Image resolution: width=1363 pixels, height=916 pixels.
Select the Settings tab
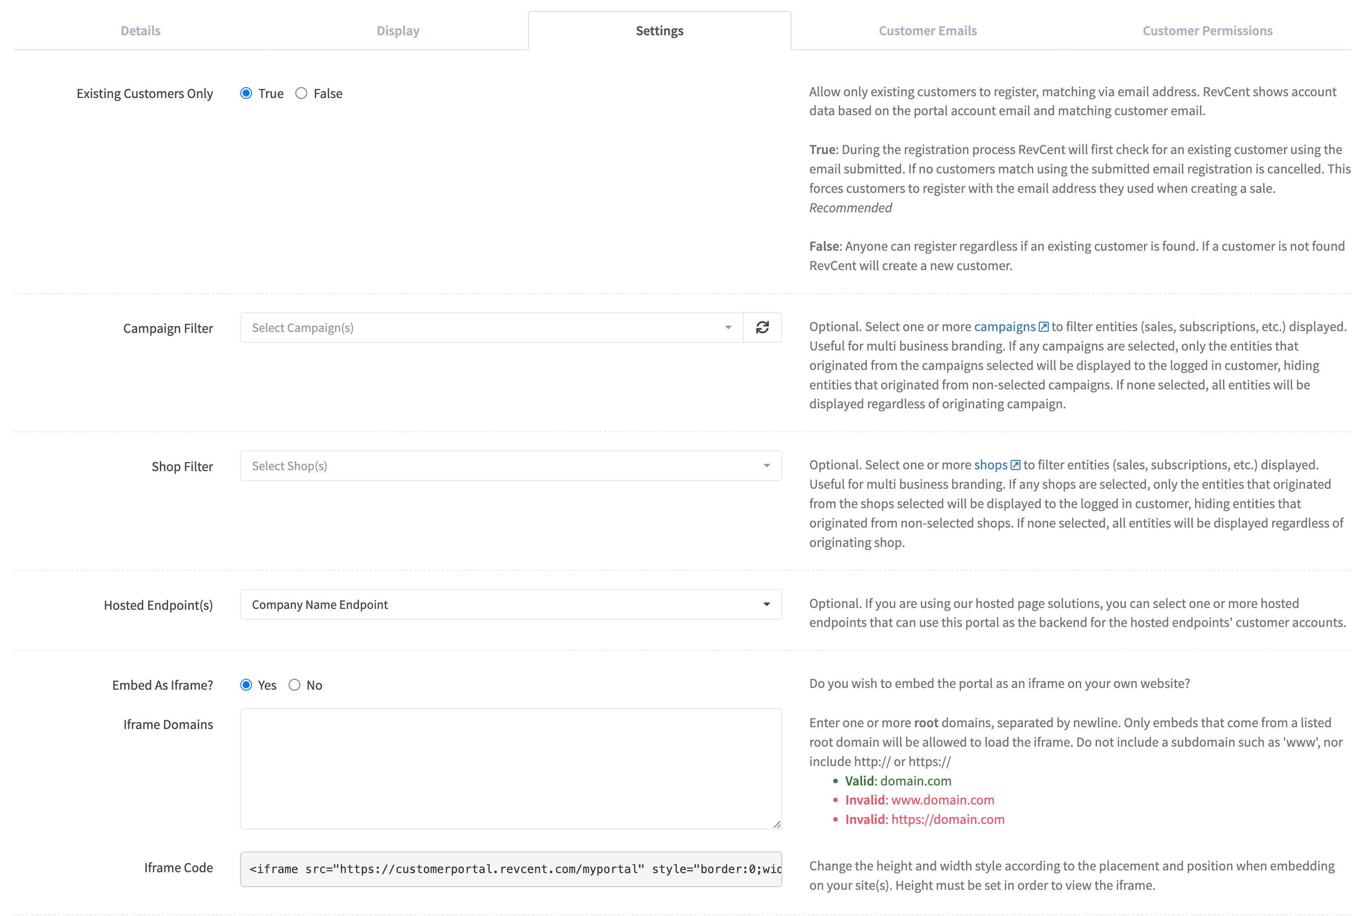pos(660,30)
